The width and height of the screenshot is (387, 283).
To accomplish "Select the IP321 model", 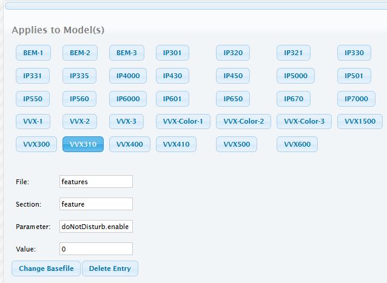I will point(294,53).
